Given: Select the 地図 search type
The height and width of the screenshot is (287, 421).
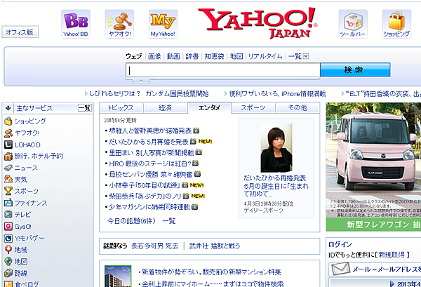Looking at the screenshot, I should (236, 56).
